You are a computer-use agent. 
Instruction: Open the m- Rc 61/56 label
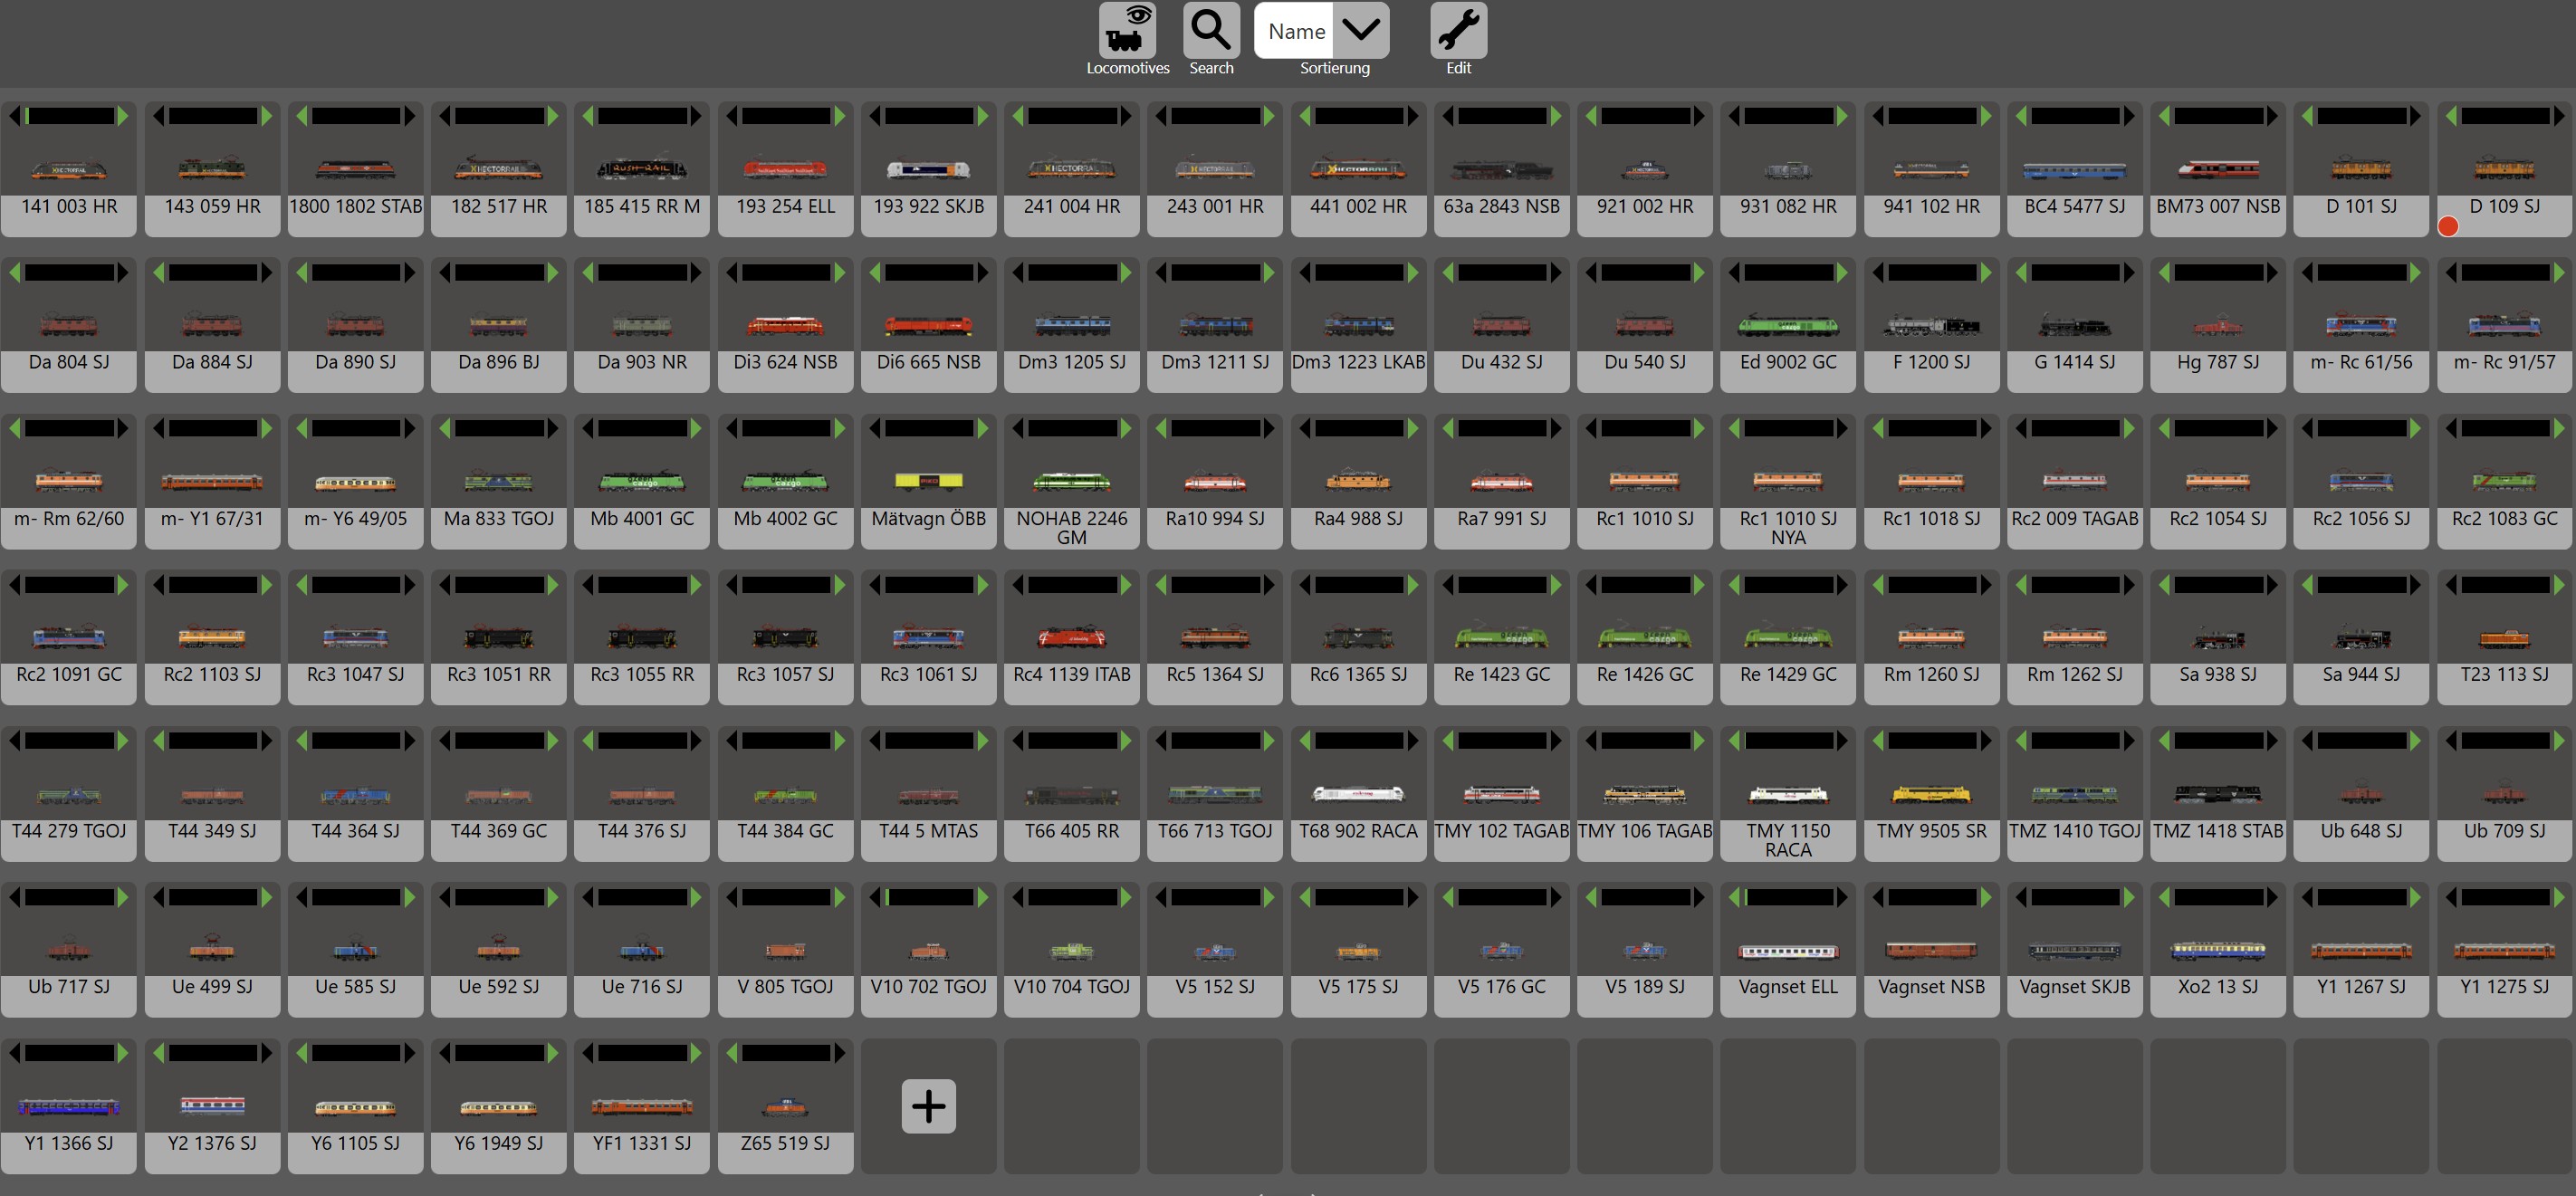coord(2360,363)
